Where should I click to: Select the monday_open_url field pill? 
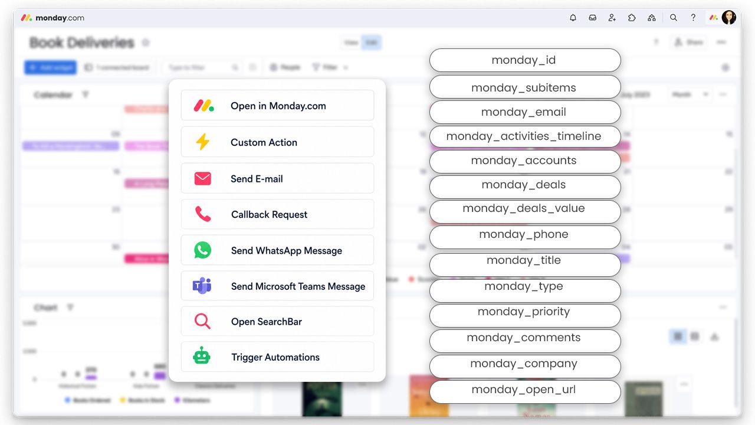tap(525, 391)
